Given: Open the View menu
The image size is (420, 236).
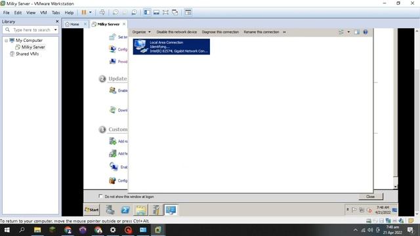Looking at the screenshot, I should pyautogui.click(x=31, y=12).
